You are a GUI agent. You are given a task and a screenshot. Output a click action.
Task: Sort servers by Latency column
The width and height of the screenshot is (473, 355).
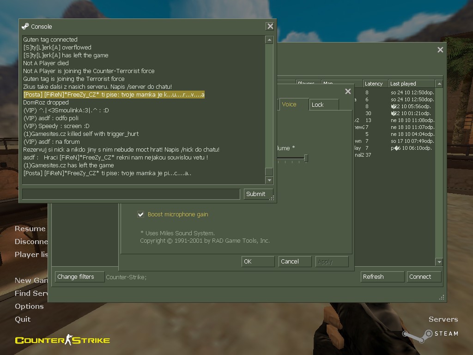[x=375, y=84]
